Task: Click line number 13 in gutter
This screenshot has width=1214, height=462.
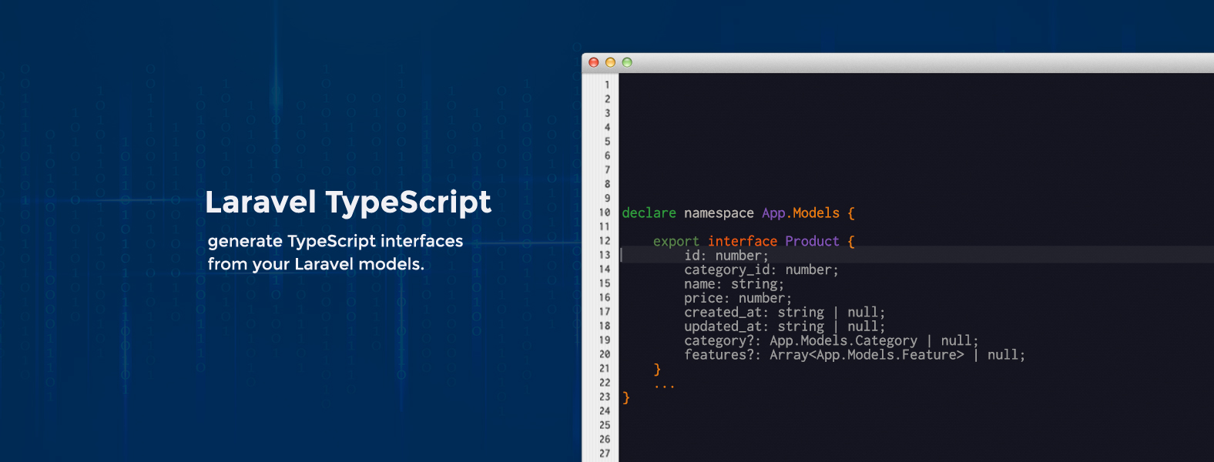Action: (x=605, y=255)
